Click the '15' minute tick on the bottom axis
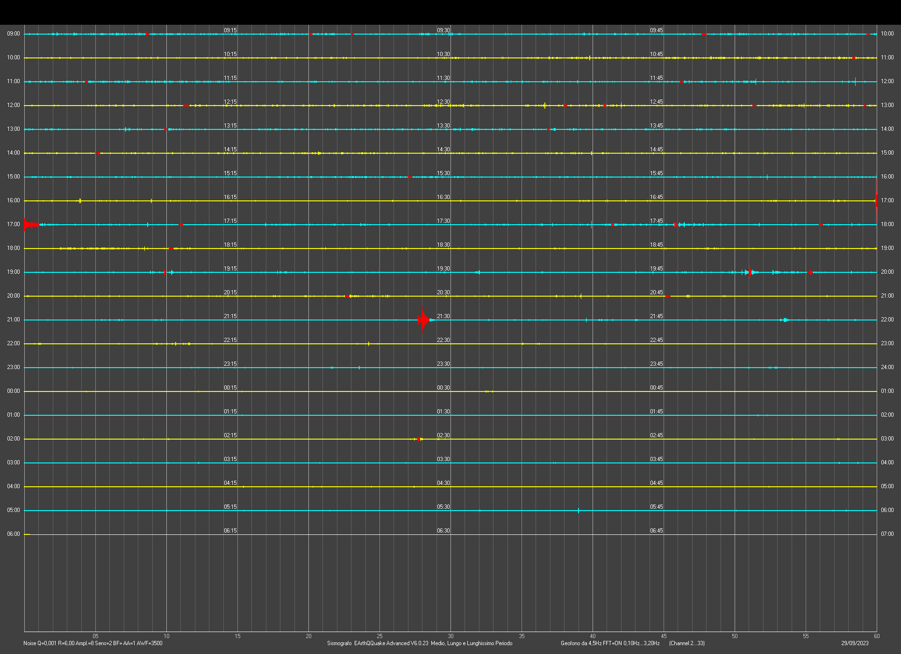The image size is (901, 654). (x=237, y=636)
